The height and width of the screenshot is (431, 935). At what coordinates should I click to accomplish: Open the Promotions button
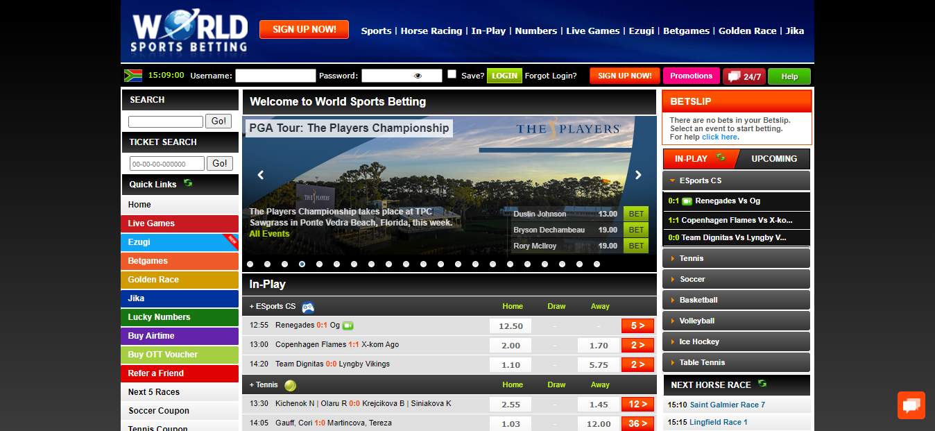tap(691, 76)
